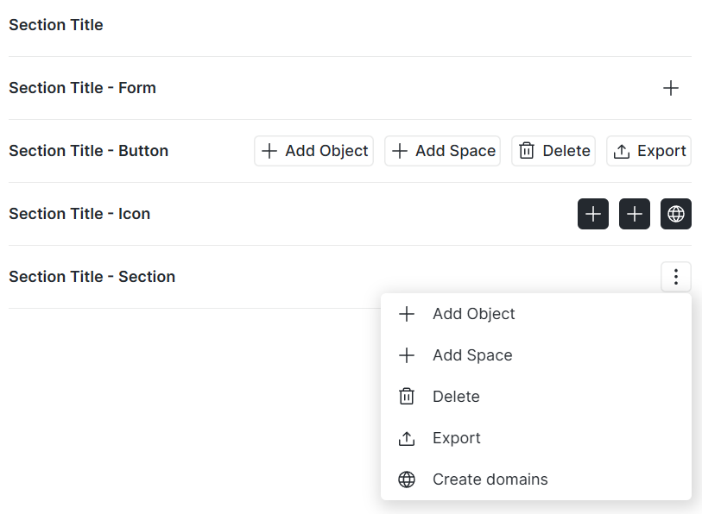Click the Export button in the Button row
This screenshot has width=702, height=514.
coord(648,151)
